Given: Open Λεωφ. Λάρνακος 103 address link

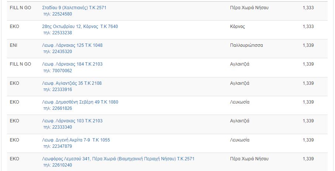Looking at the screenshot, I should (72, 121).
